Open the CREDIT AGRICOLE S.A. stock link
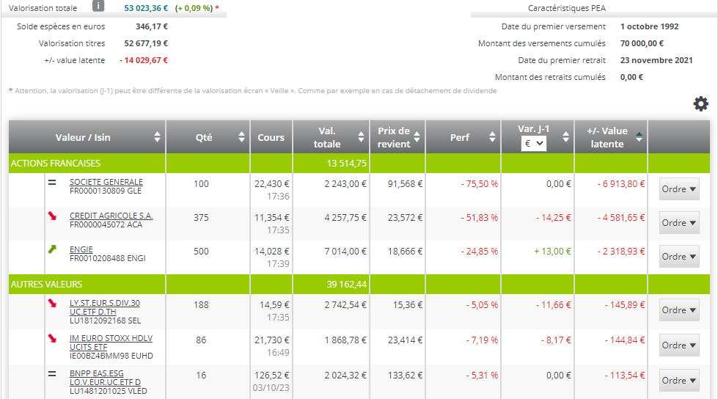This screenshot has width=718, height=399. pyautogui.click(x=111, y=216)
